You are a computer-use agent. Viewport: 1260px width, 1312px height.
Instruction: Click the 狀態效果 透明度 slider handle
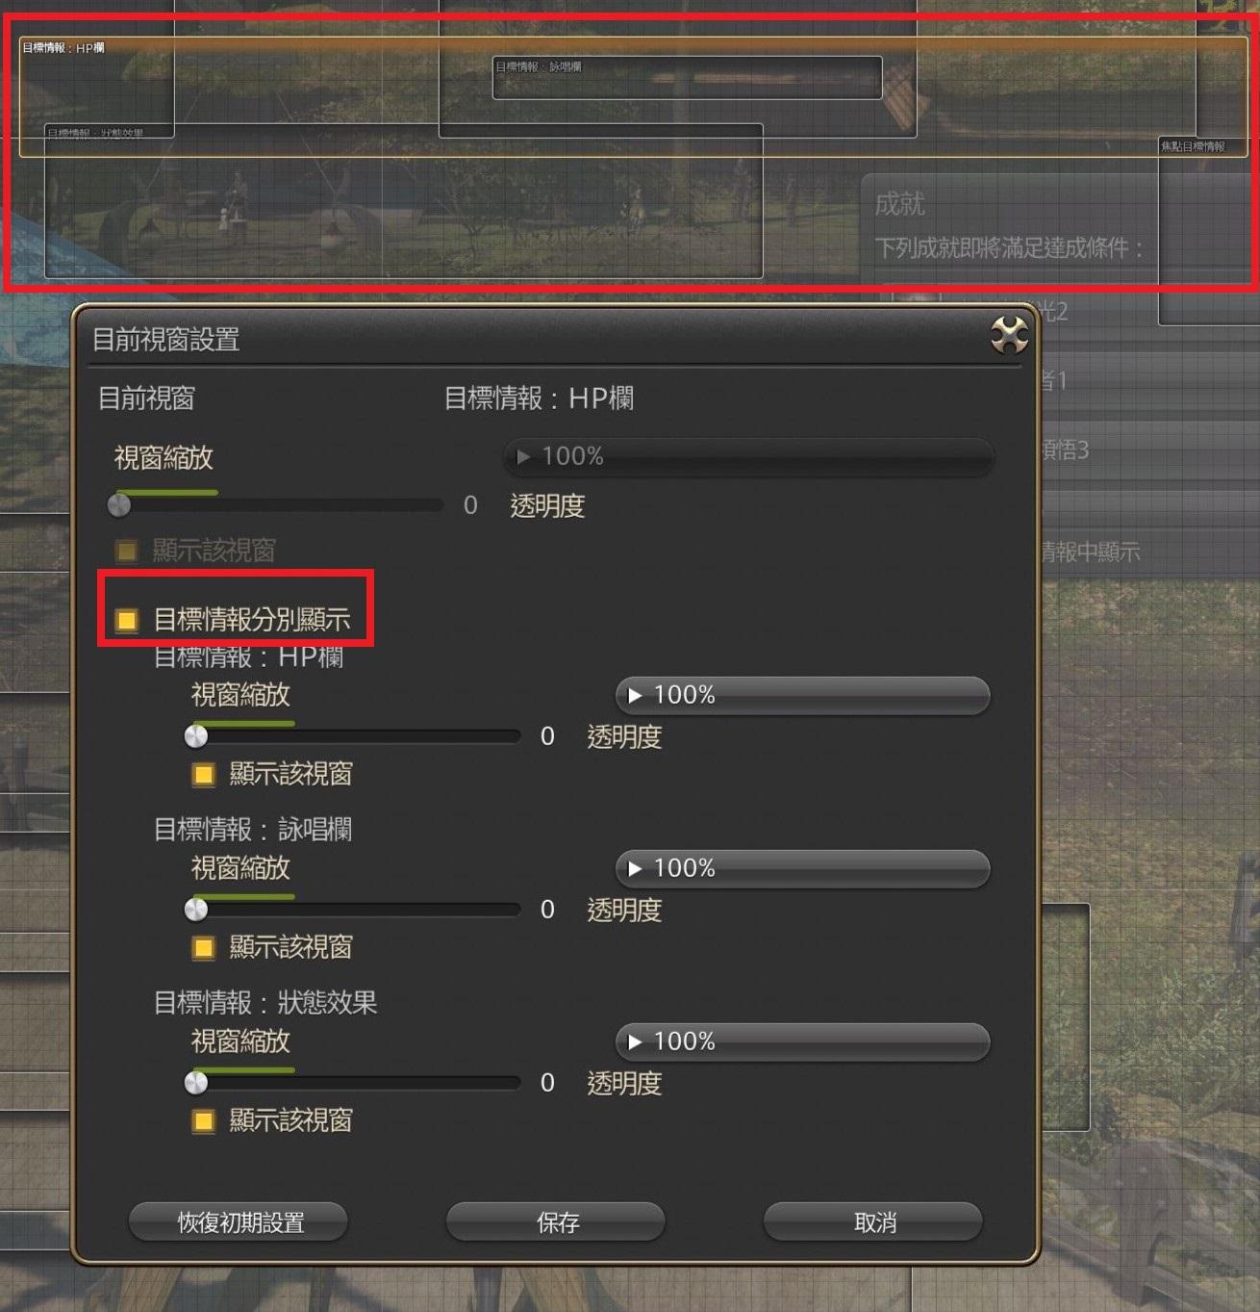196,1083
